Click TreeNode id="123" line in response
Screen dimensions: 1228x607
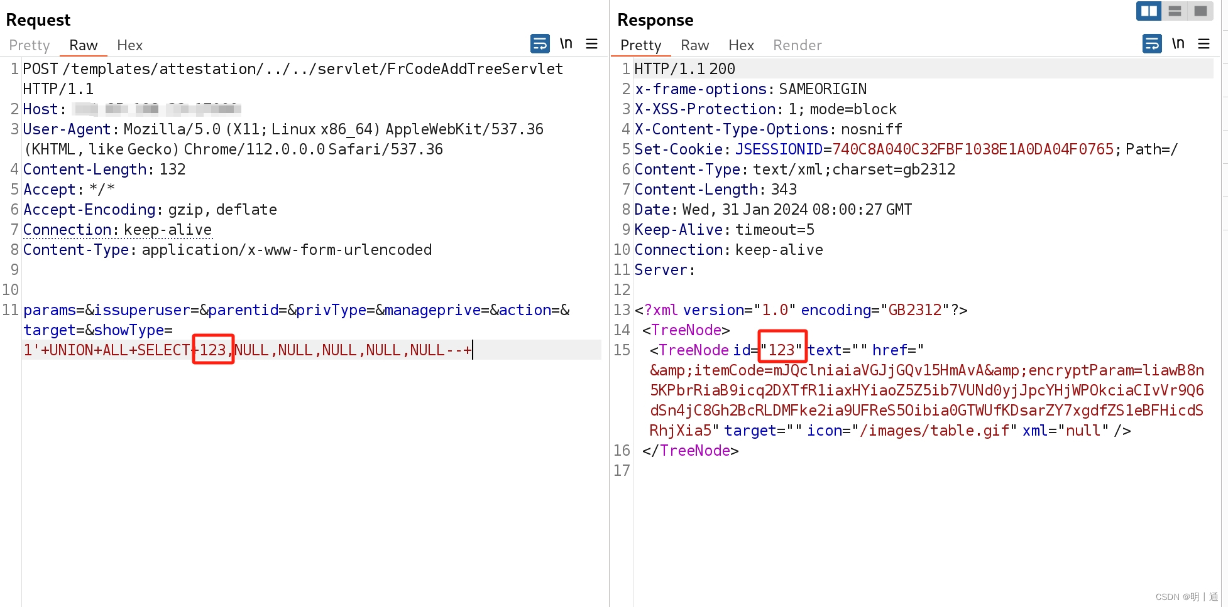(x=787, y=350)
